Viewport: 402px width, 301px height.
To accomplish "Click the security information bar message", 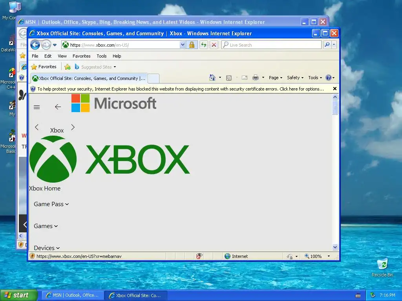I will point(181,89).
